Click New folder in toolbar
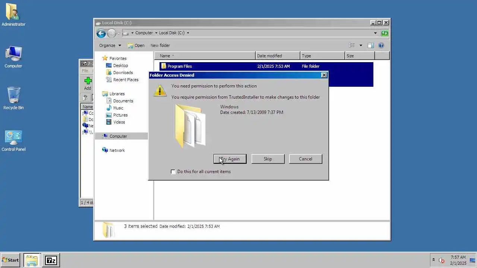The height and width of the screenshot is (268, 477). click(160, 45)
